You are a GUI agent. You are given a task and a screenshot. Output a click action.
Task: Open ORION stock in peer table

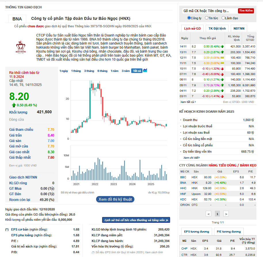tap(185, 205)
